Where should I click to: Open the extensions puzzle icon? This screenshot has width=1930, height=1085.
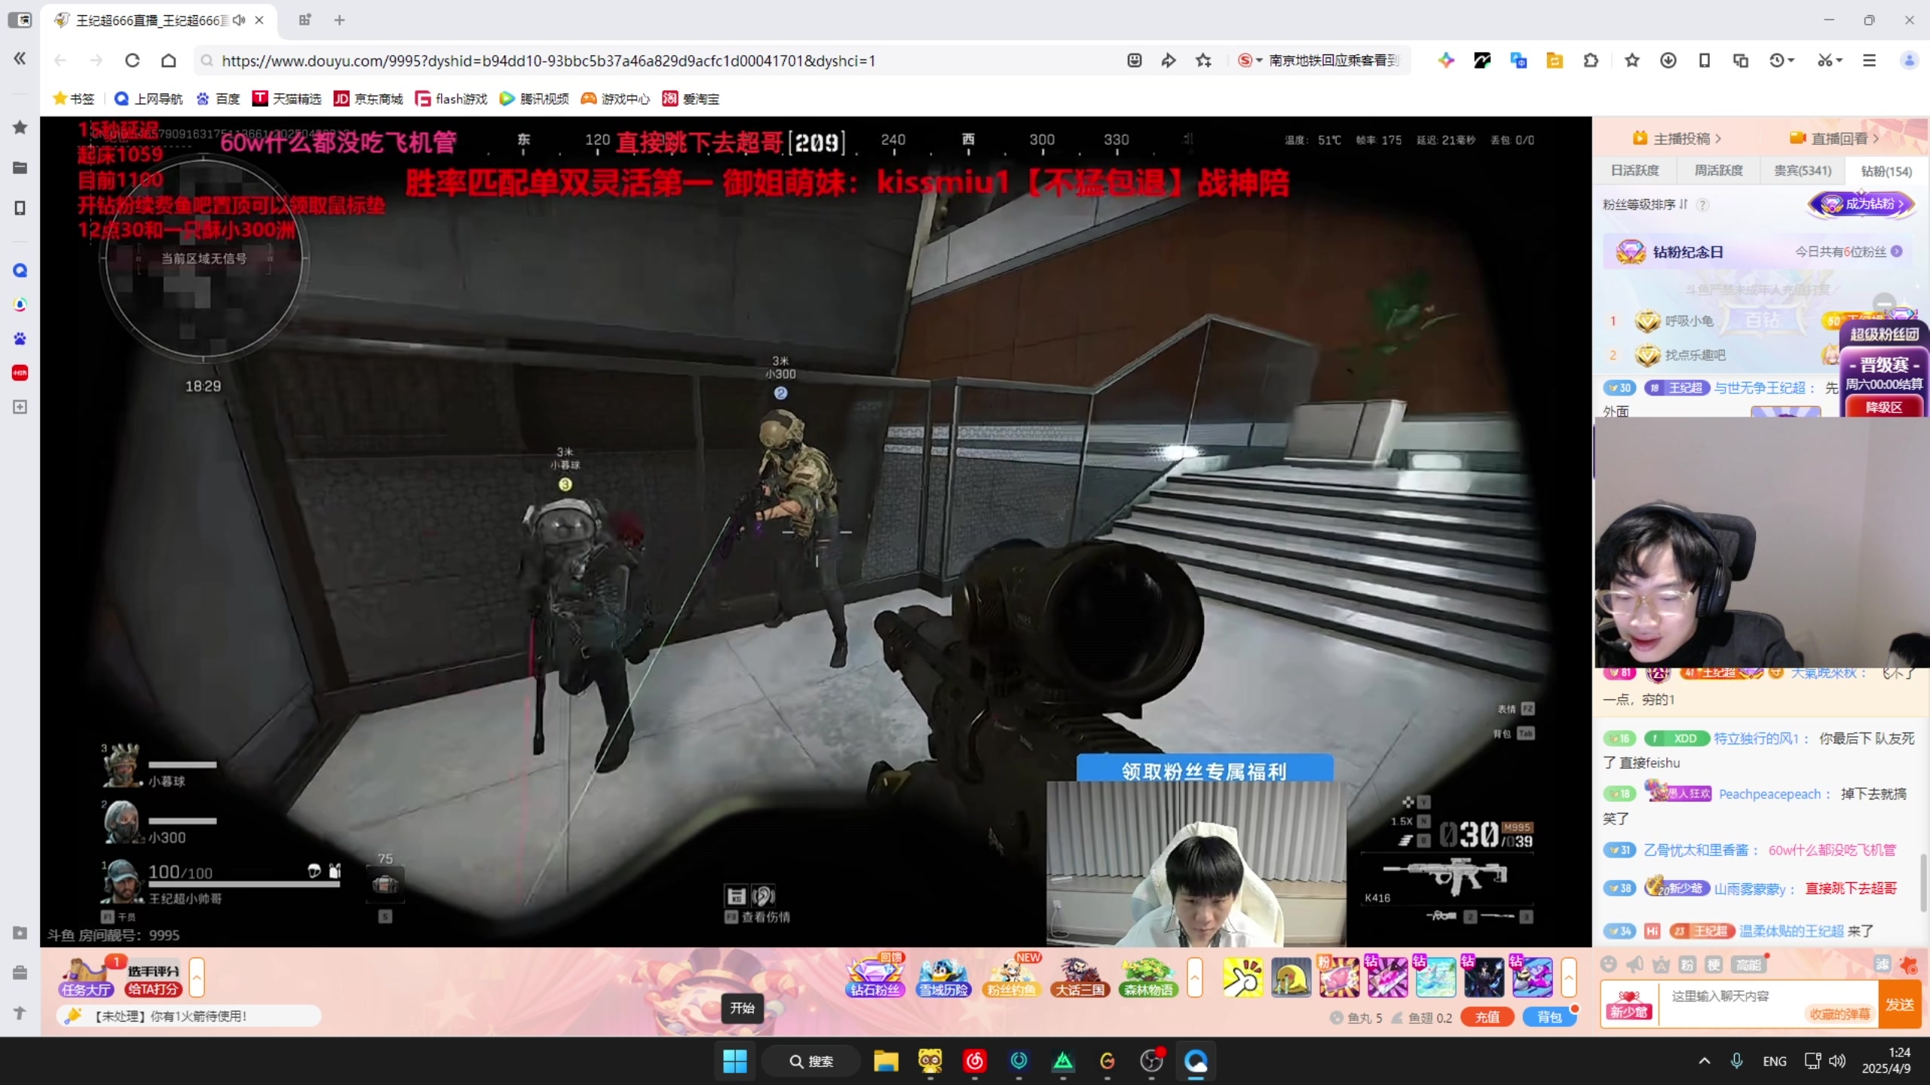1591,60
